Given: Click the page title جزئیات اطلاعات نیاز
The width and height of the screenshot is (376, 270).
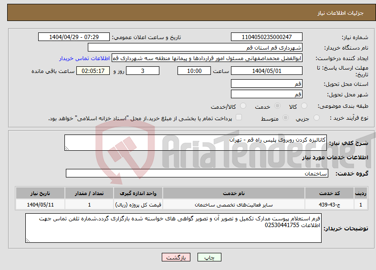Looking at the screenshot, I should (341, 13).
